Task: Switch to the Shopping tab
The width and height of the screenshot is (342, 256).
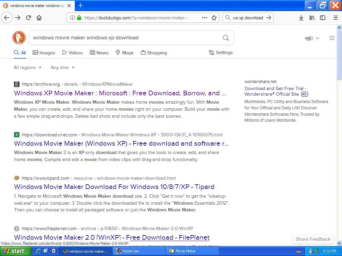Action: tap(154, 53)
